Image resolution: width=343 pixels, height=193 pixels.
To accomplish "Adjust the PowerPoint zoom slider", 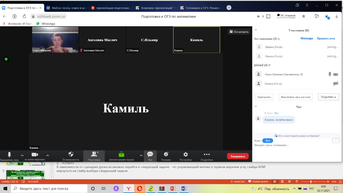I will [311, 182].
